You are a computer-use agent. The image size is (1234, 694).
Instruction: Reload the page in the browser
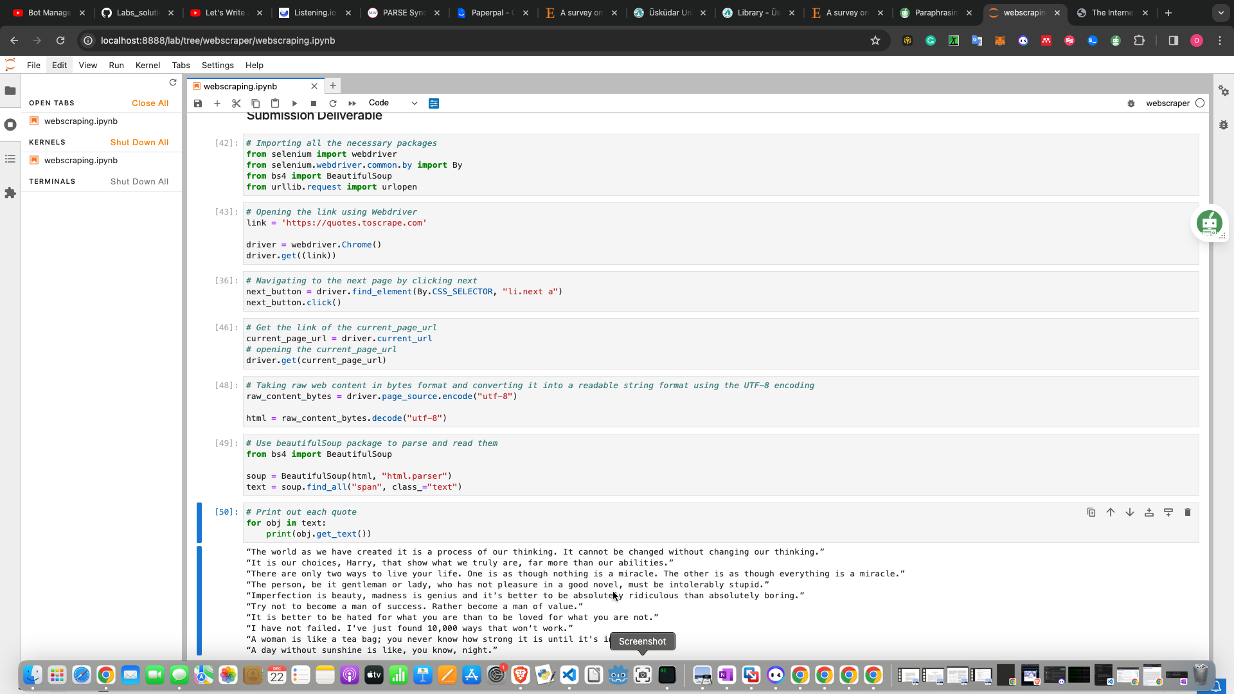coord(60,40)
